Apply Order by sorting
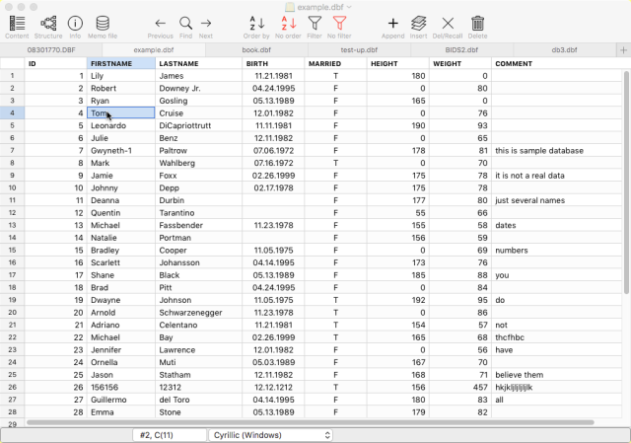Screen dimensions: 631x443 pos(255,23)
